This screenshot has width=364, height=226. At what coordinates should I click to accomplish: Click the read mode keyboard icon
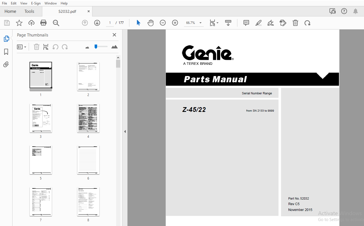pyautogui.click(x=228, y=23)
